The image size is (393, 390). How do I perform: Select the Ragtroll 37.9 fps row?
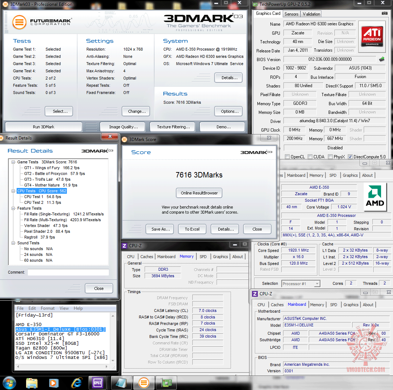39,237
